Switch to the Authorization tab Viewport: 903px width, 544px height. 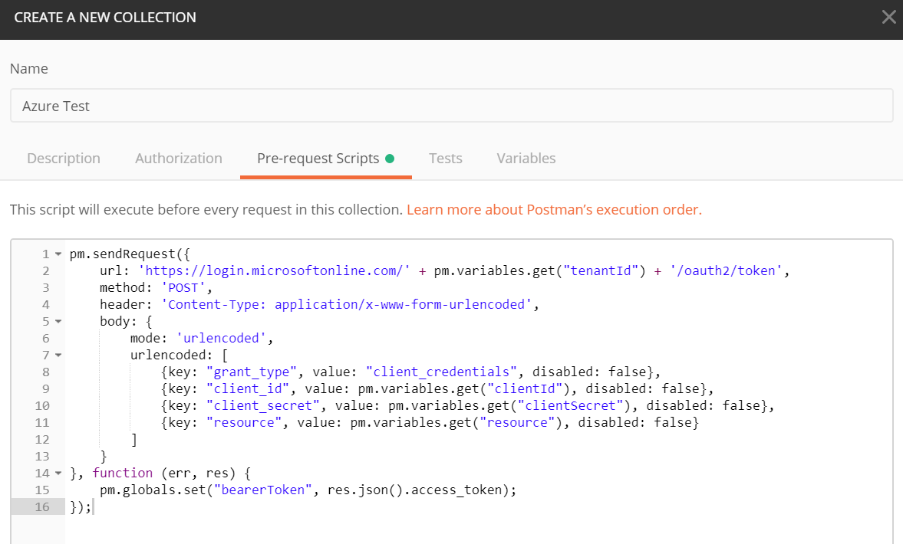click(179, 159)
